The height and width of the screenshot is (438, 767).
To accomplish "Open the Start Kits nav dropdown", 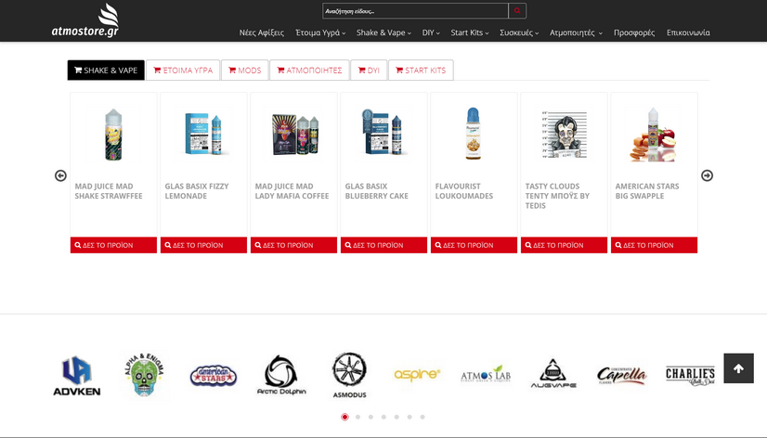I will (469, 32).
